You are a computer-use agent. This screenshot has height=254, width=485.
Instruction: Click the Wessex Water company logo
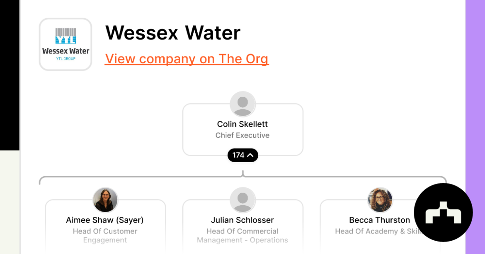tap(65, 44)
